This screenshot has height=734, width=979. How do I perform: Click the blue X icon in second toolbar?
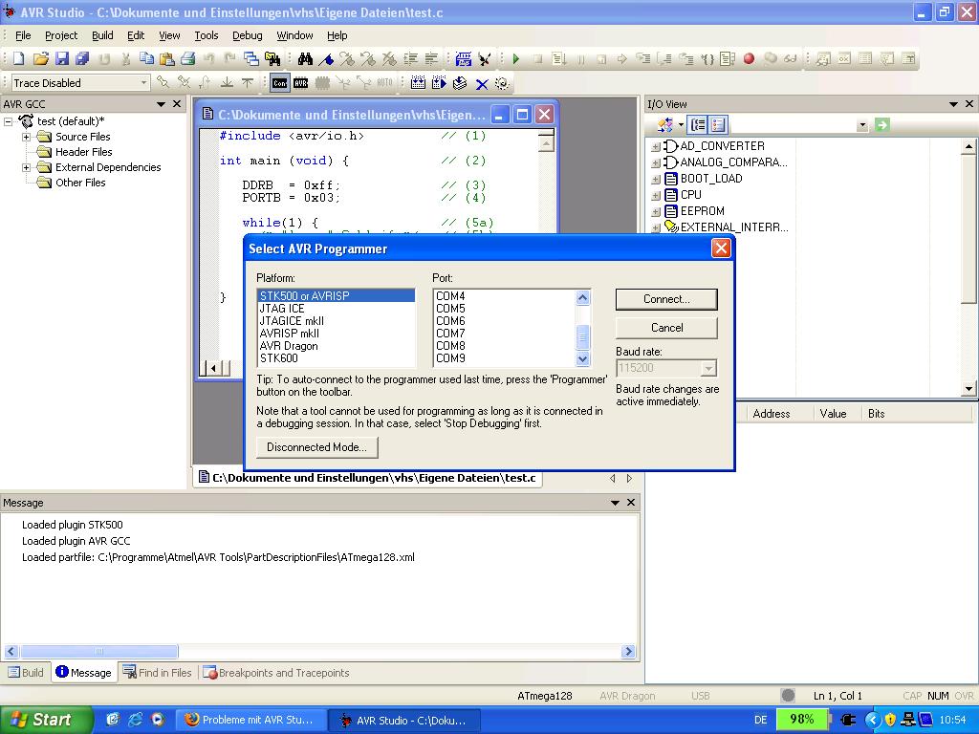(x=482, y=83)
